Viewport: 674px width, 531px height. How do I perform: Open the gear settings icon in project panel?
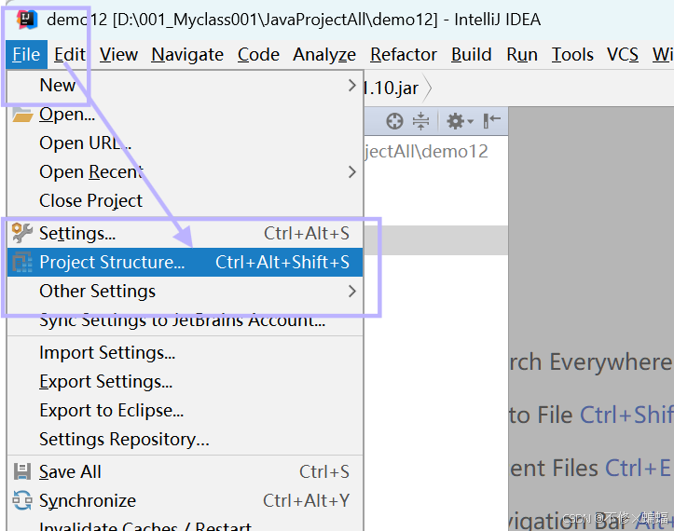[x=460, y=121]
